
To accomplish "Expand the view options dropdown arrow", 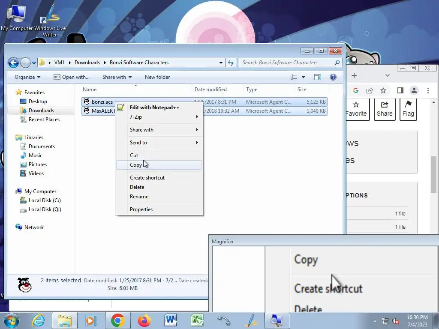I will [303, 77].
